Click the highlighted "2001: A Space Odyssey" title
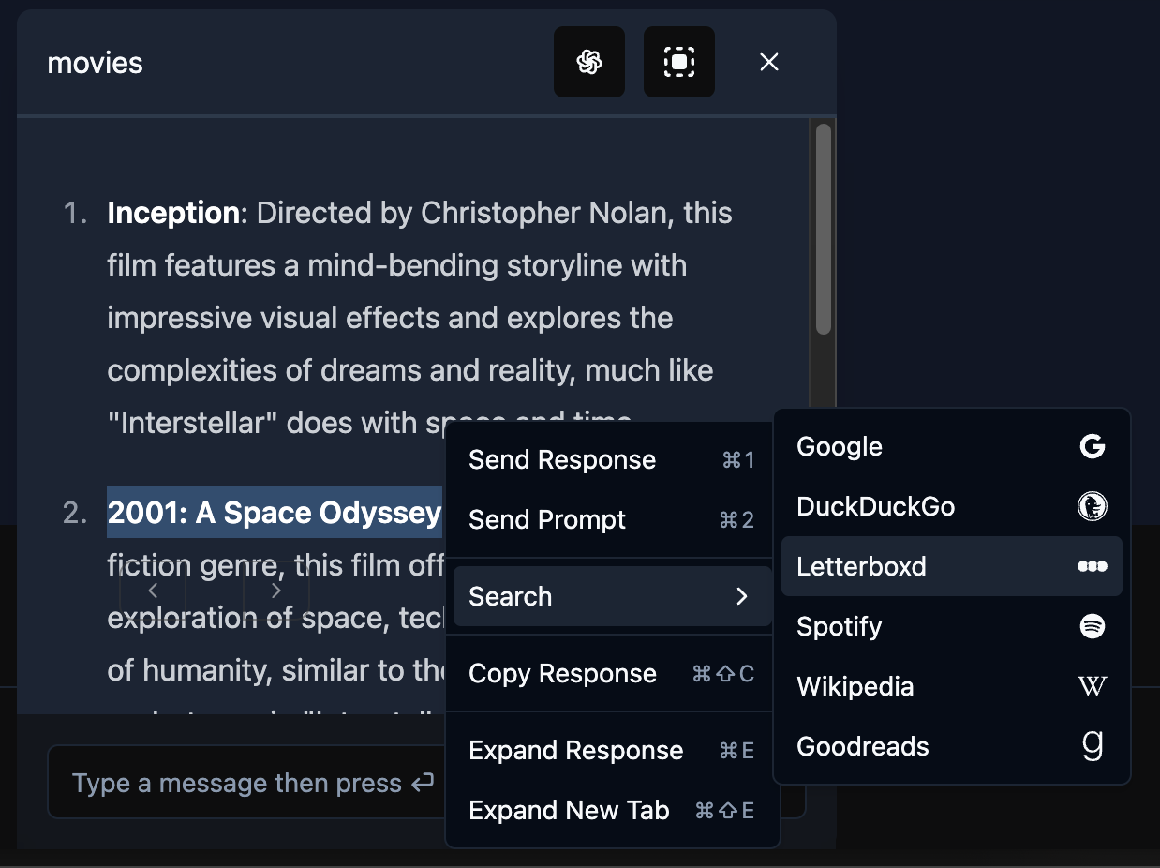 [x=275, y=513]
